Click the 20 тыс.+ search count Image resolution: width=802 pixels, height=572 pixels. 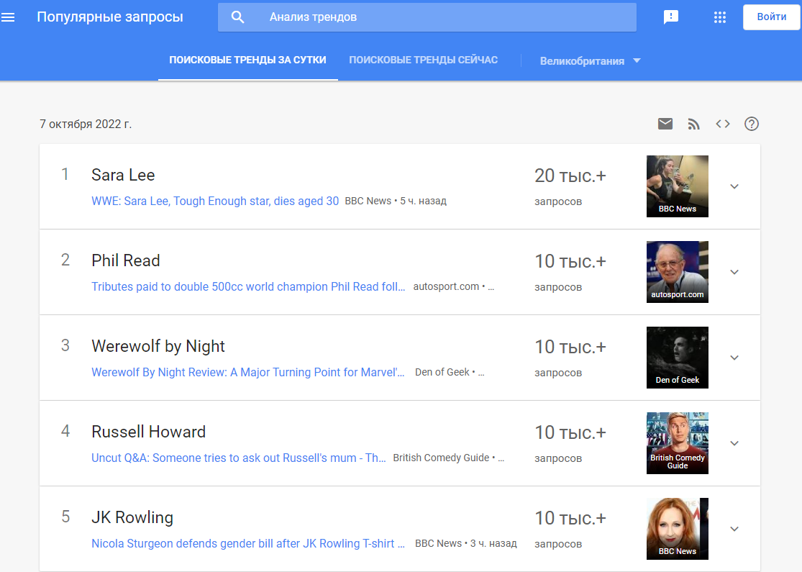570,176
